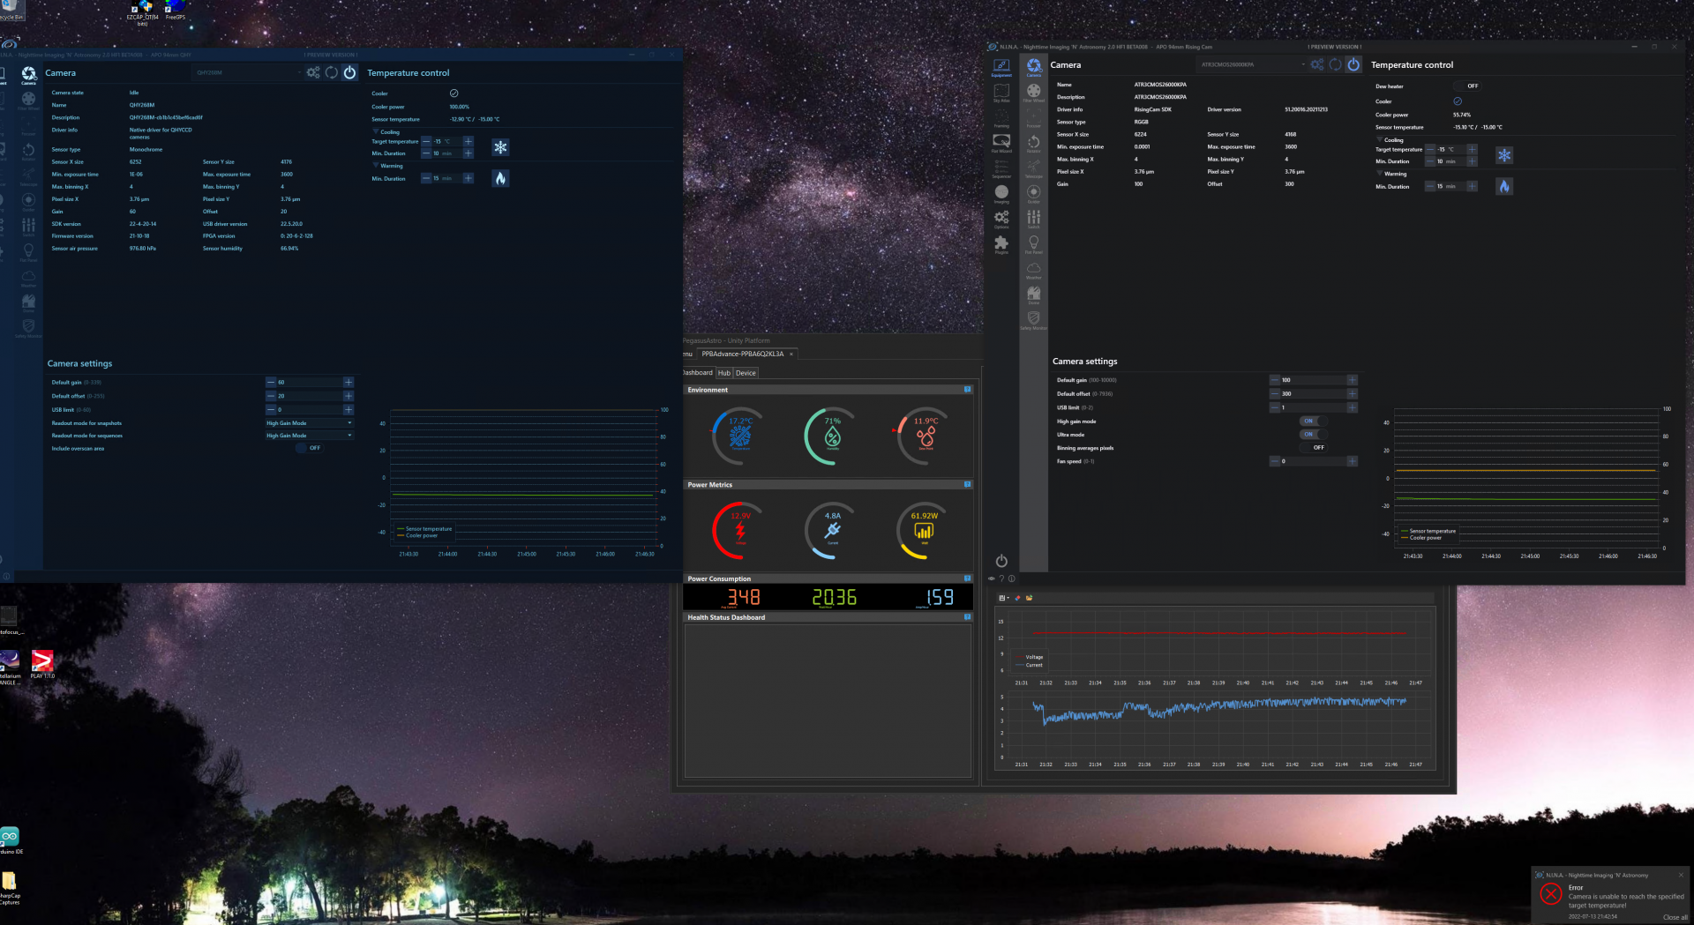Start cooling with snowflake in right N.I.N.A. window
The width and height of the screenshot is (1694, 925).
click(1504, 155)
